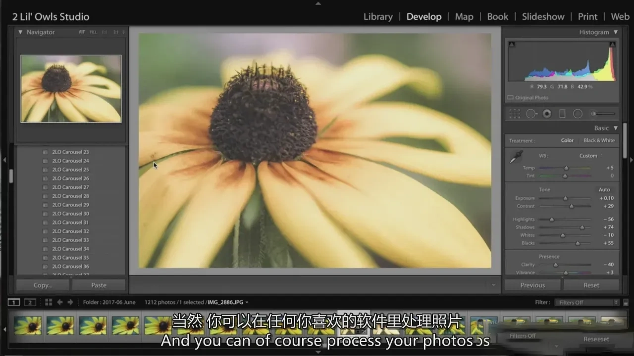
Task: Click the main window '1' display button
Action: (14, 302)
